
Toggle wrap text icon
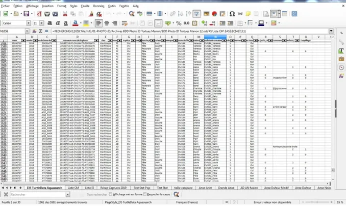pyautogui.click(x=125, y=23)
